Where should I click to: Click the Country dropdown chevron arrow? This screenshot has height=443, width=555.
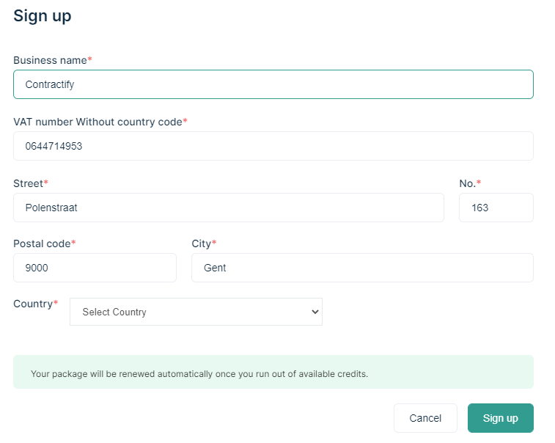tap(315, 312)
